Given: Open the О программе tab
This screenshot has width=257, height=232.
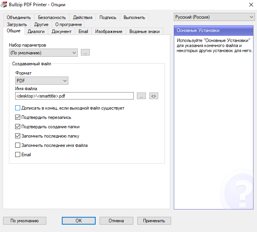Looking at the screenshot, I should (68, 24).
